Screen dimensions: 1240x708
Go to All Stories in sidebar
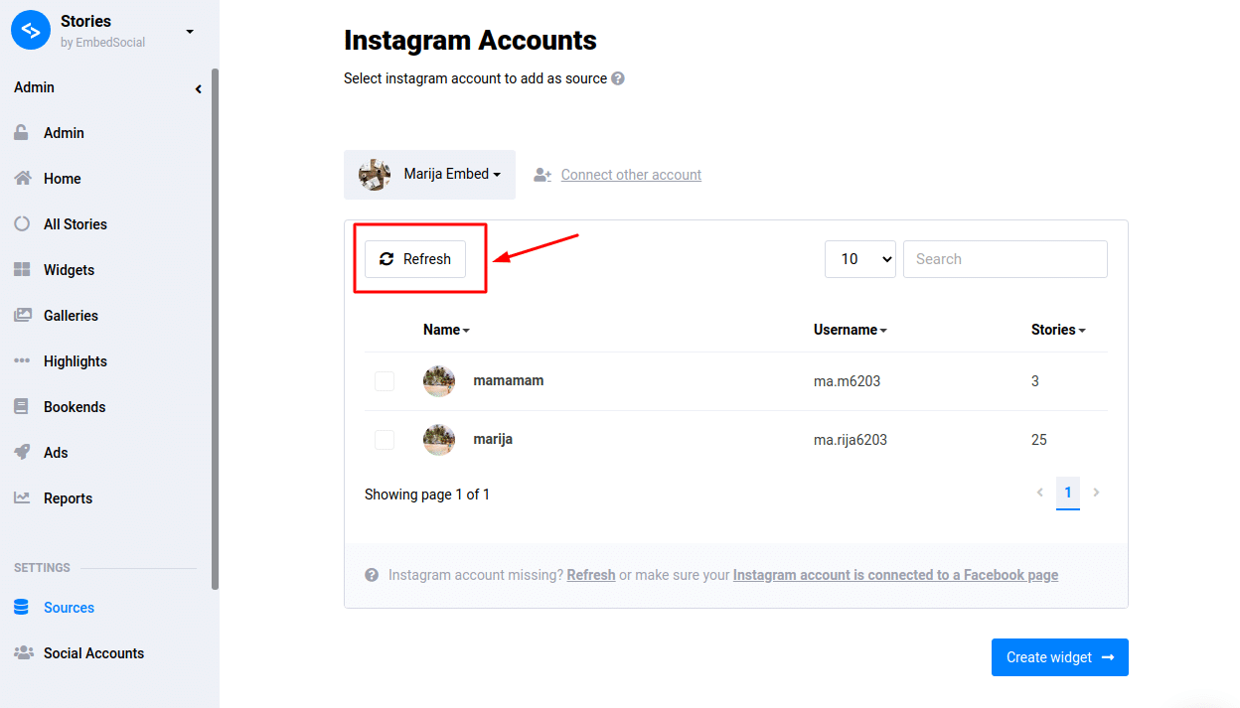(76, 224)
